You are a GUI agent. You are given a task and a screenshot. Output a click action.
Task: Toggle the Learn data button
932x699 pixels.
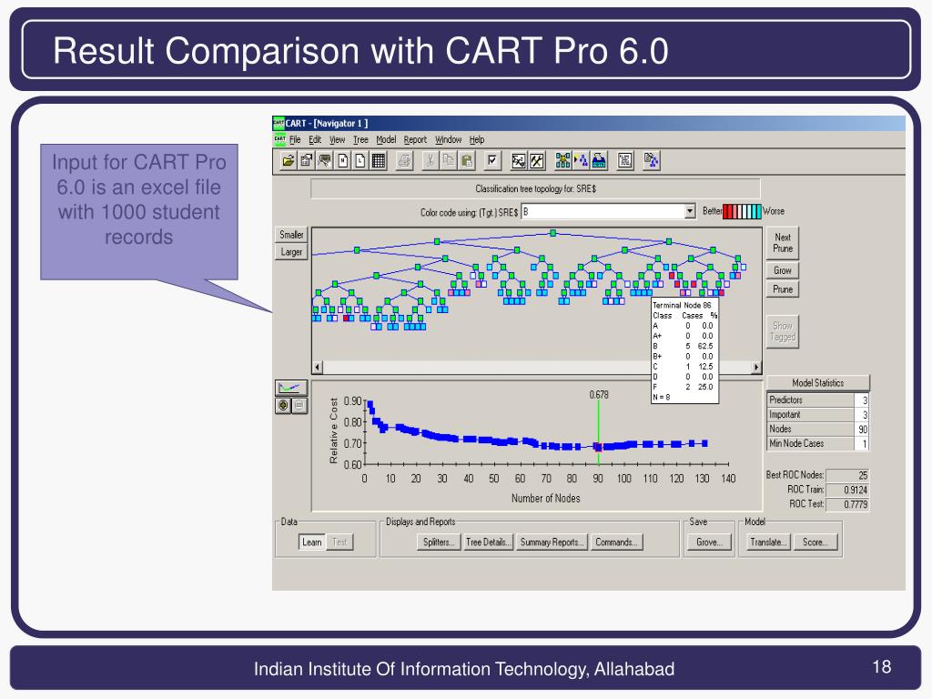point(311,542)
